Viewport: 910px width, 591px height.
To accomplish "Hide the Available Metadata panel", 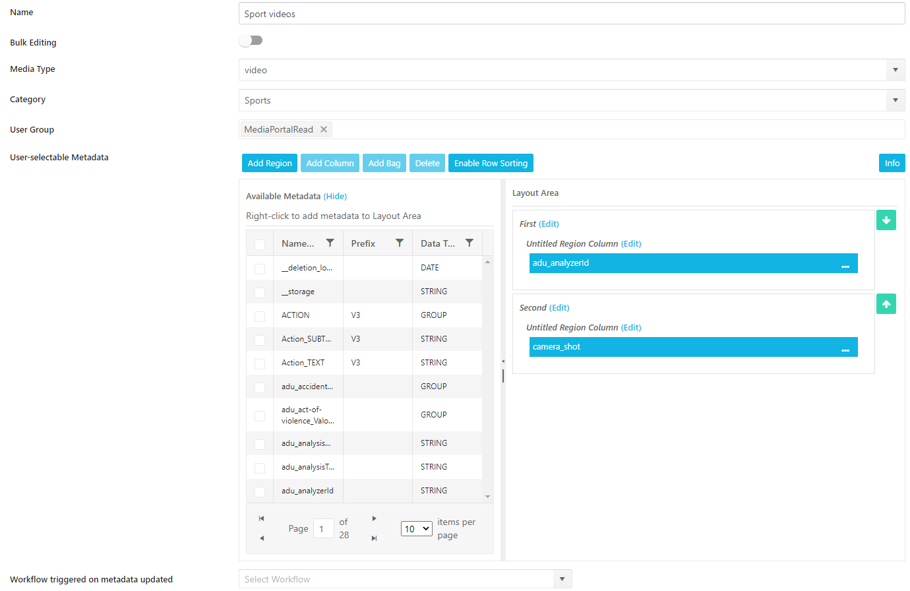I will [335, 196].
